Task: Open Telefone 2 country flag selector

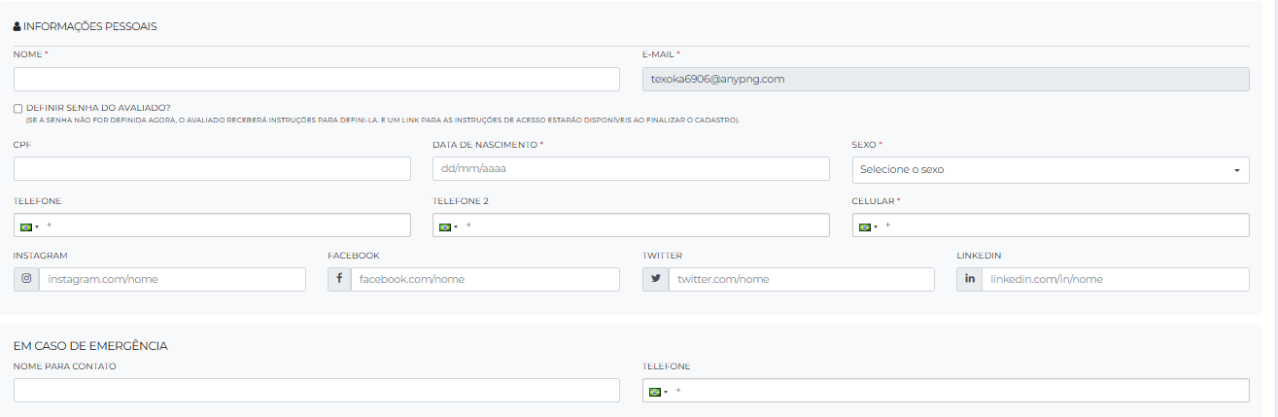Action: point(448,226)
